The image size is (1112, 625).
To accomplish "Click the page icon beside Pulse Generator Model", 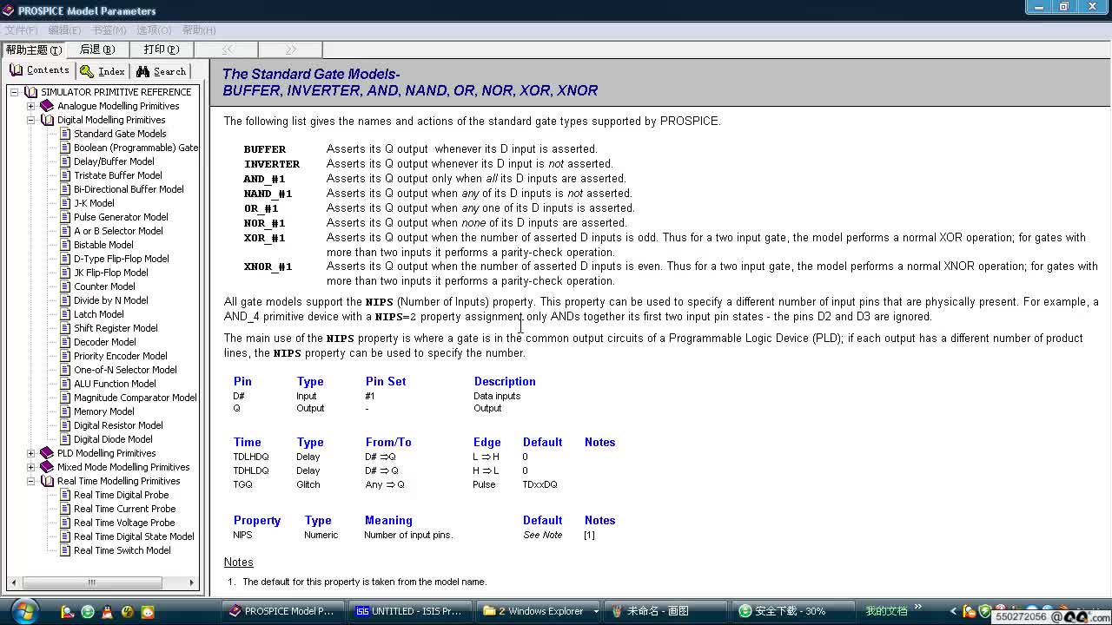I will [x=65, y=217].
